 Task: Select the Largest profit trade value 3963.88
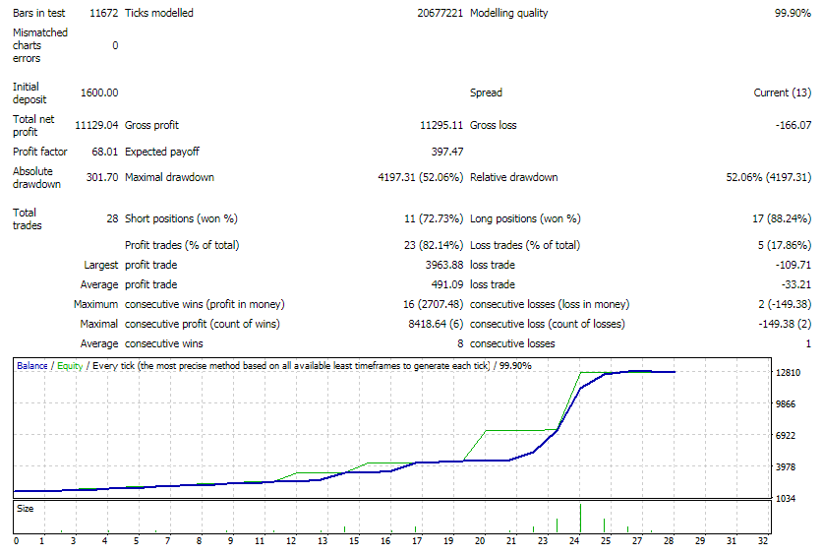click(441, 265)
